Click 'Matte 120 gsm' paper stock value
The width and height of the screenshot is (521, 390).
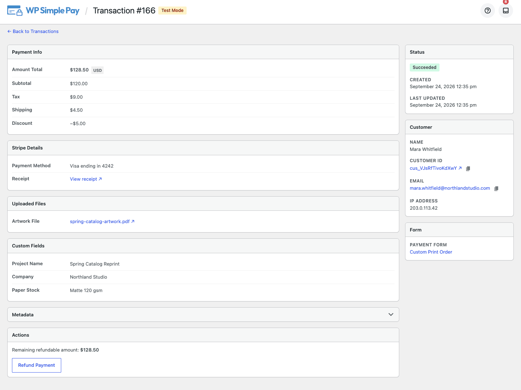[86, 291]
